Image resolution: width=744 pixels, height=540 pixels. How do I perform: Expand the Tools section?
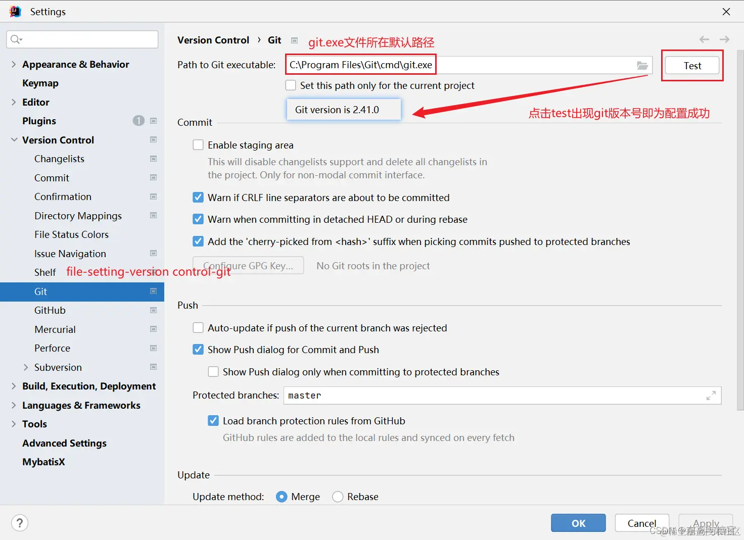click(14, 424)
